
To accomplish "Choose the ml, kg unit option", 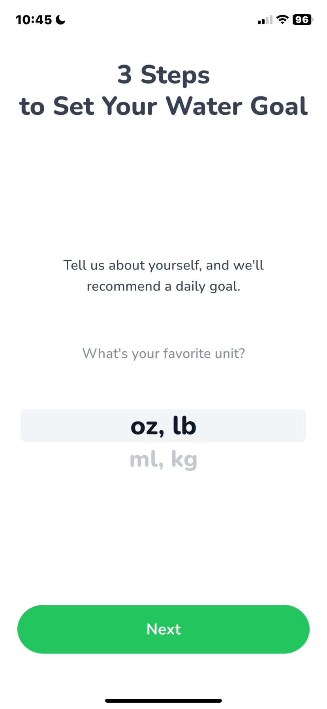I will tap(163, 460).
